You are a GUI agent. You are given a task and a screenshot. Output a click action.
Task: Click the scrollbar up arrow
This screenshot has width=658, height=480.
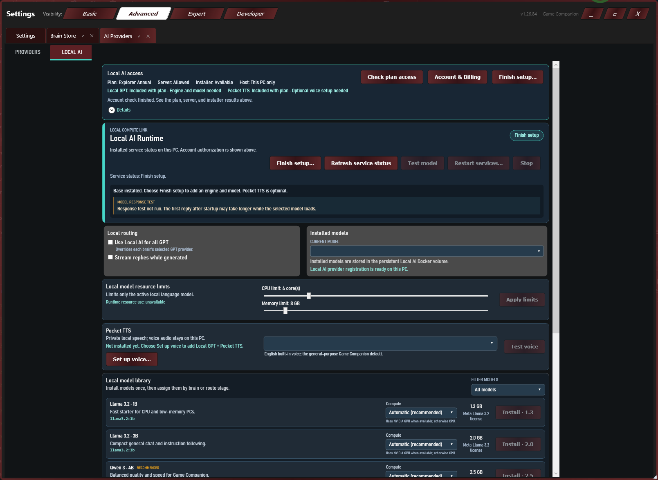click(x=556, y=65)
